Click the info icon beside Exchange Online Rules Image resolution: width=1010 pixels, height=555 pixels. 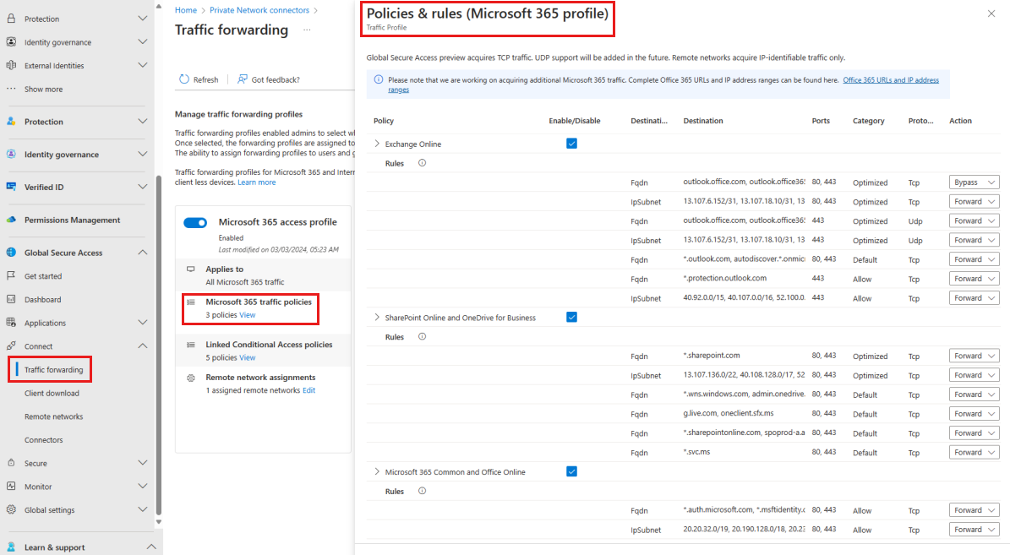point(422,162)
